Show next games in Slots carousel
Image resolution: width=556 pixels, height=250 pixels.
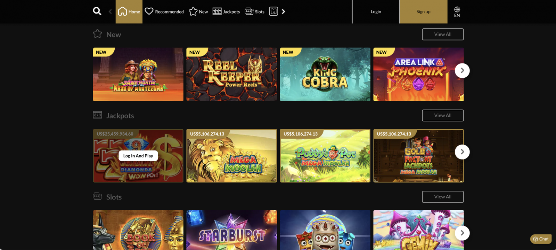click(462, 233)
